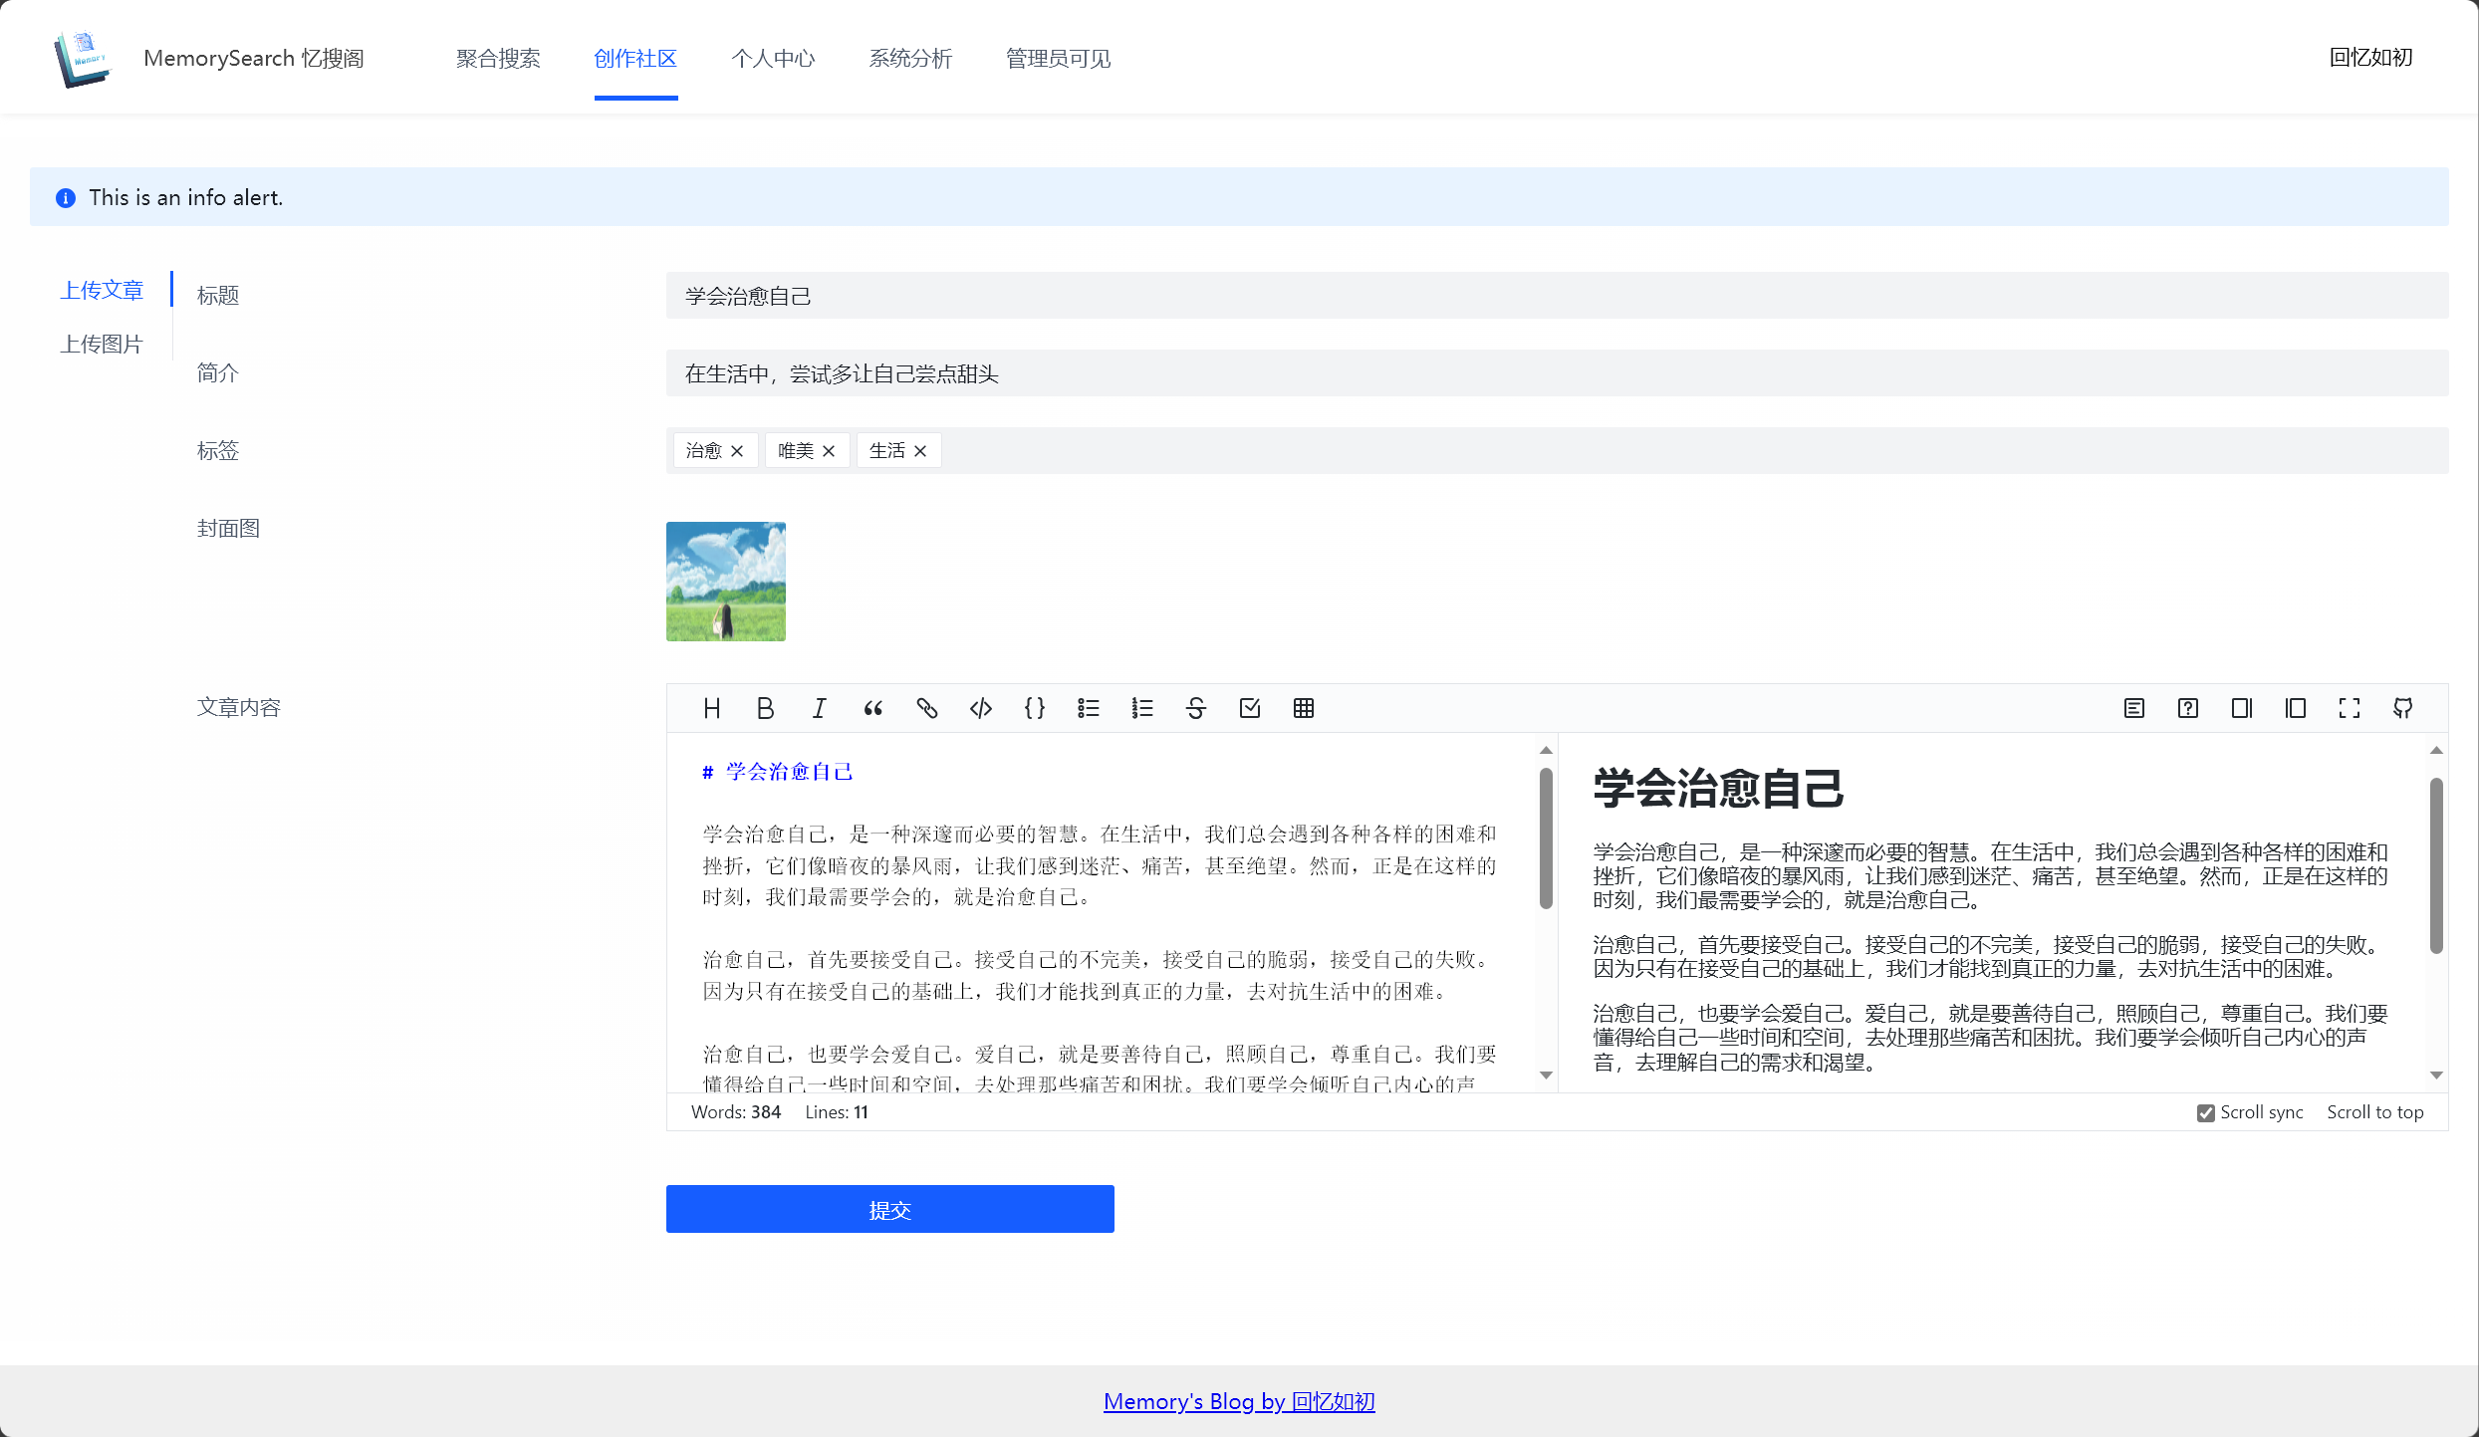The height and width of the screenshot is (1437, 2479).
Task: Apply italic formatting in the editor
Action: point(819,708)
